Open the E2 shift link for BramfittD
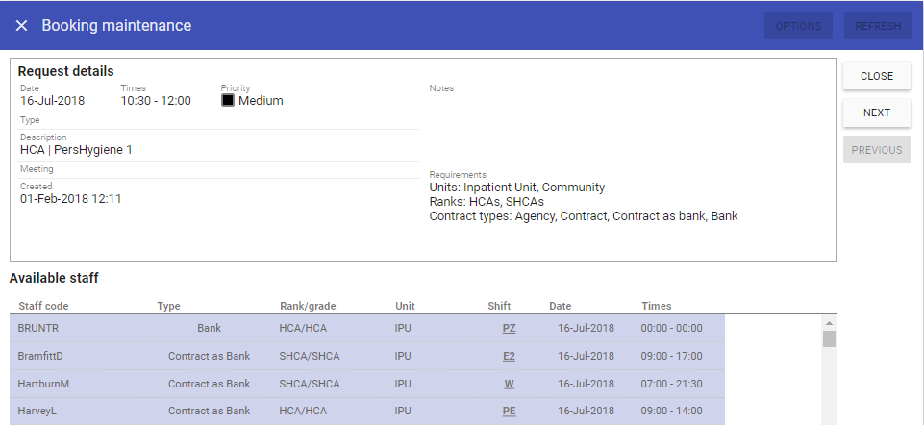The height and width of the screenshot is (425, 924). click(x=509, y=356)
